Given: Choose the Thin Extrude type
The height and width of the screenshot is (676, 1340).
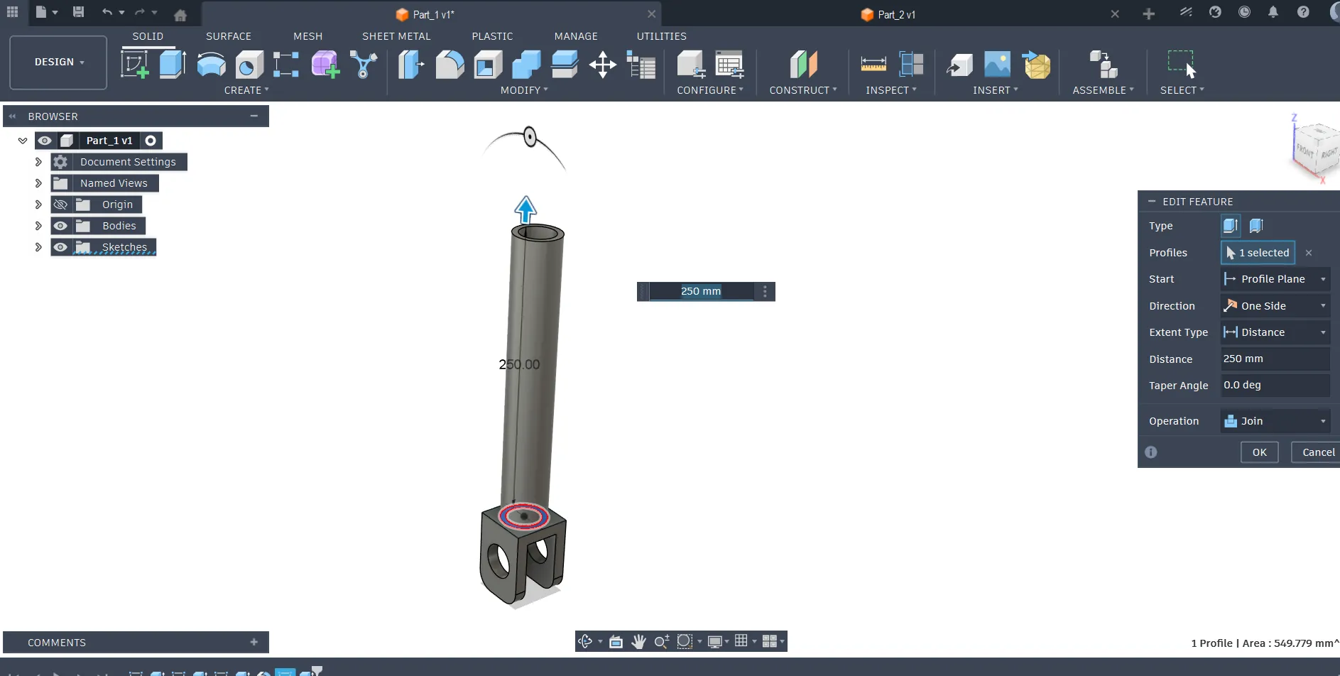Looking at the screenshot, I should coord(1256,226).
